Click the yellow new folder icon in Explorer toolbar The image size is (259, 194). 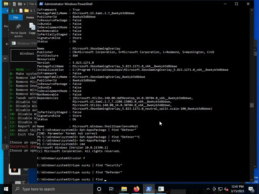tap(26, 11)
